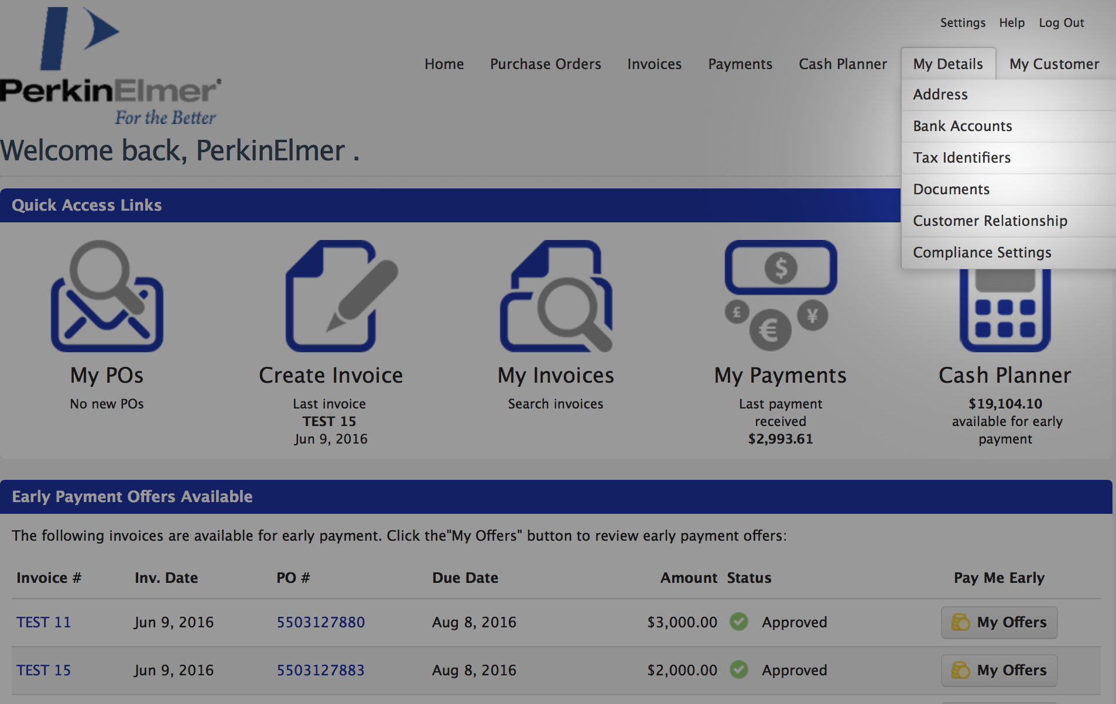Click the $3,000.00 amount cell
This screenshot has width=1116, height=704.
coord(682,622)
